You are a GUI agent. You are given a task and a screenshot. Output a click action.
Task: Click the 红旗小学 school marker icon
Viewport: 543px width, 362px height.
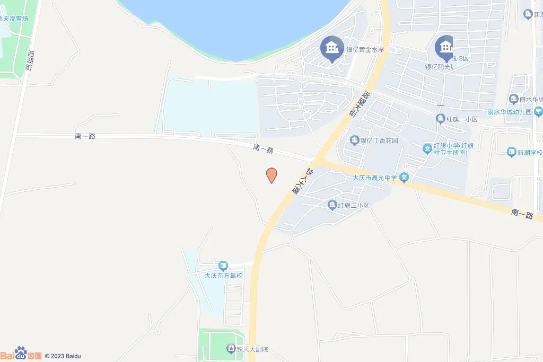pyautogui.click(x=427, y=149)
